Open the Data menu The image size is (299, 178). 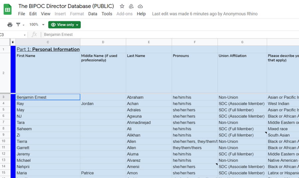[93, 14]
